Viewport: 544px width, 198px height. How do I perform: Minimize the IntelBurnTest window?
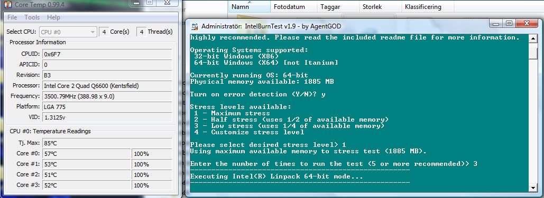coord(496,24)
